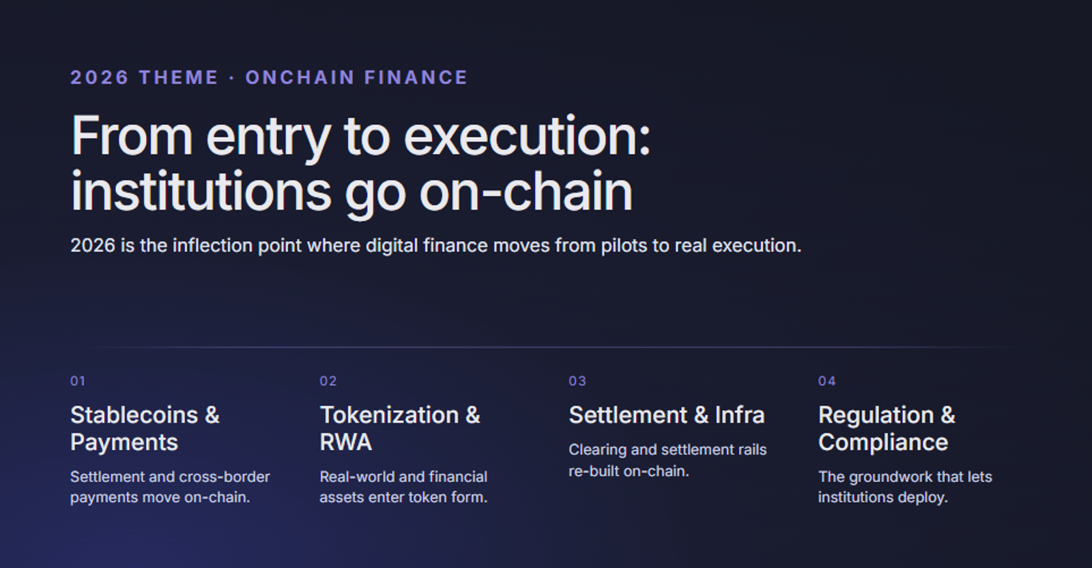Image resolution: width=1092 pixels, height=568 pixels.
Task: Select the inflection point subtitle sentence
Action: tap(435, 246)
